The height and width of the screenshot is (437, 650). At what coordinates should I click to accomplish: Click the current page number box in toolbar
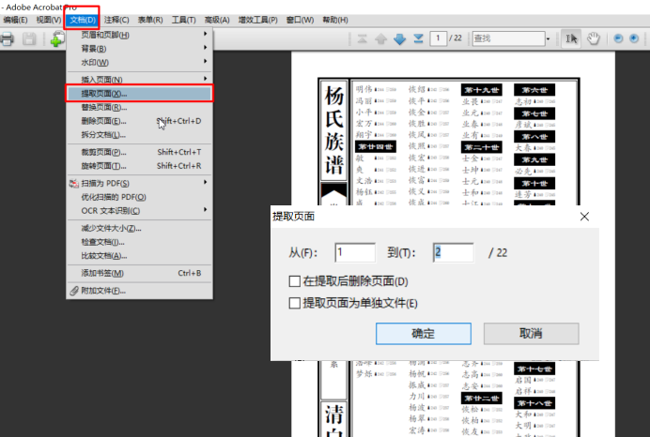[x=438, y=38]
